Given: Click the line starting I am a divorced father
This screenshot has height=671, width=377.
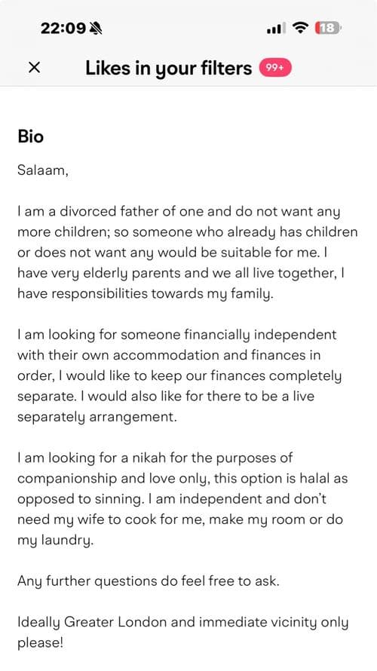Looking at the screenshot, I should (179, 211).
